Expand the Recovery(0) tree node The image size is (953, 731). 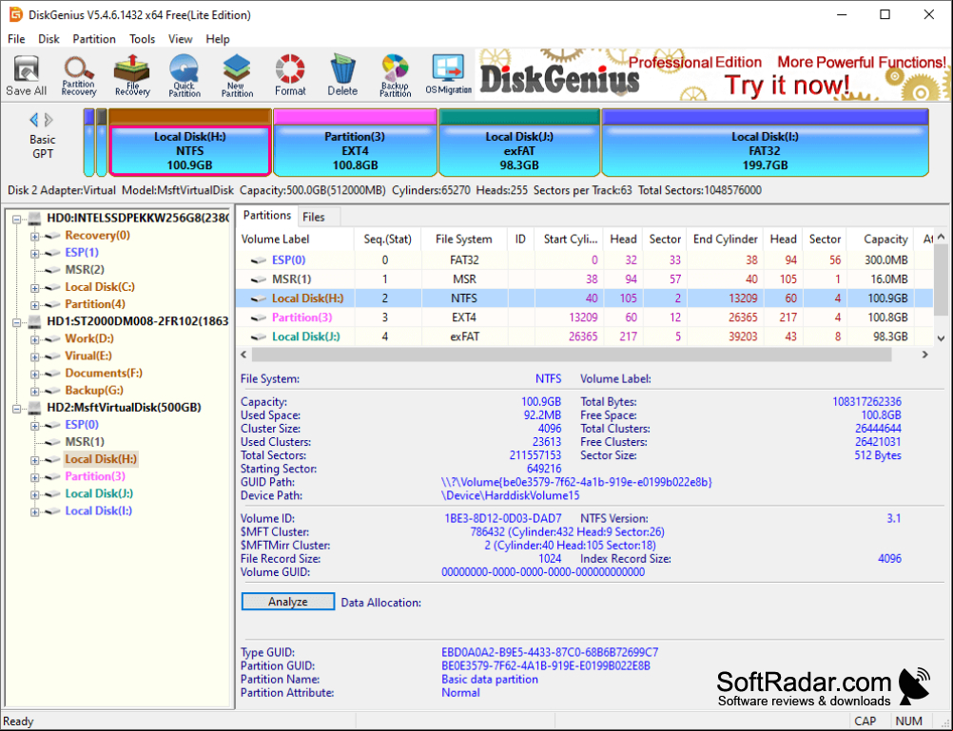[34, 237]
